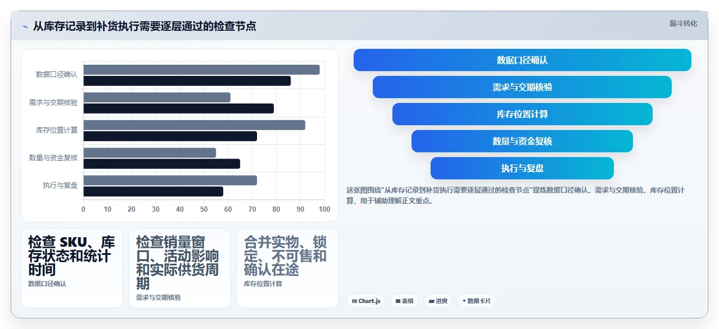Click the dark bar for 执行与复盘
Screen dimensions: 719x329
(153, 192)
